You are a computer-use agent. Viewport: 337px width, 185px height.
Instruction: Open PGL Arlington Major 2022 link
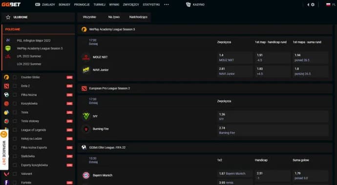pos(34,41)
